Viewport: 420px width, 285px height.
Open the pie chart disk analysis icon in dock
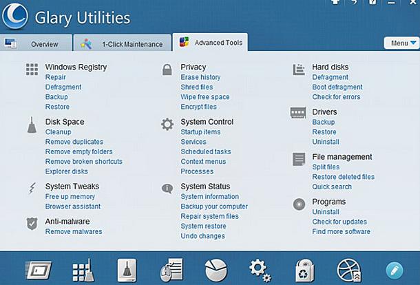click(216, 271)
